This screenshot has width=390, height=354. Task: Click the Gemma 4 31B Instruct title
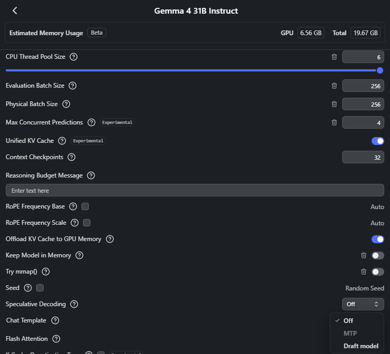[196, 11]
